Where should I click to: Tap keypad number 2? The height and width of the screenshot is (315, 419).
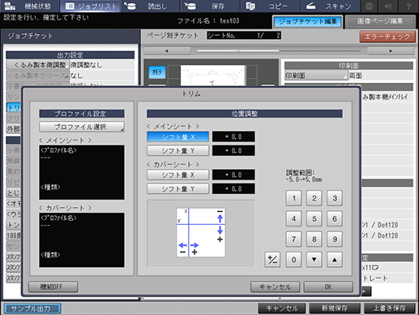point(314,198)
